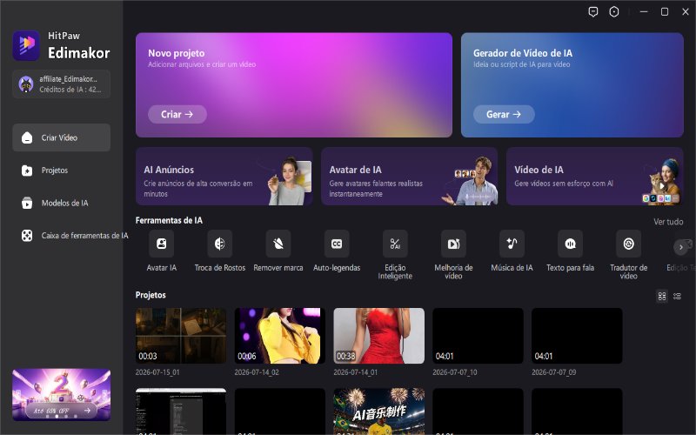Launch the Música de IA tool
This screenshot has height=435, width=696.
coord(512,244)
